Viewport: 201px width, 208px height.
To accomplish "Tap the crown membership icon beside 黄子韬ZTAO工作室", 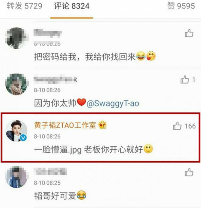I will (102, 125).
